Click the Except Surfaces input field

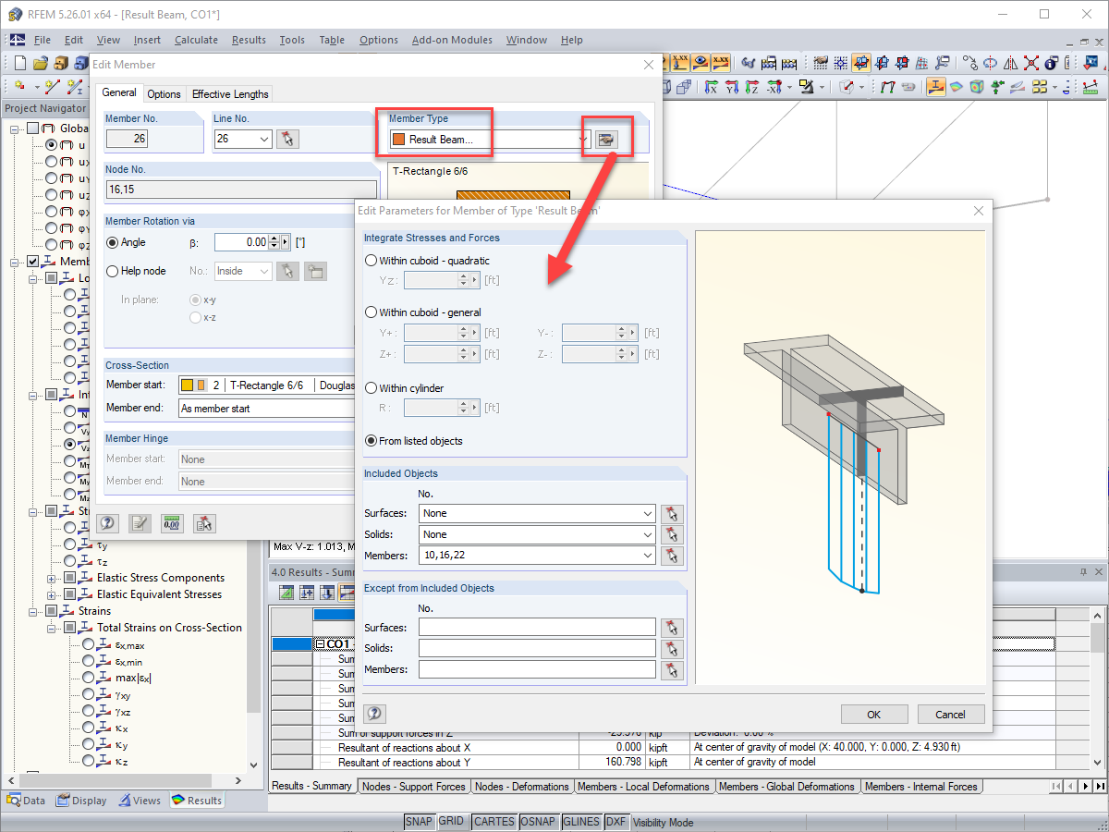coord(537,627)
